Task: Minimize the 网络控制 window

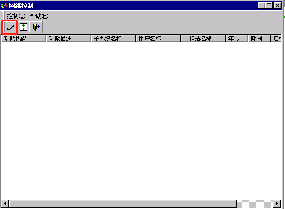Action: pos(261,6)
